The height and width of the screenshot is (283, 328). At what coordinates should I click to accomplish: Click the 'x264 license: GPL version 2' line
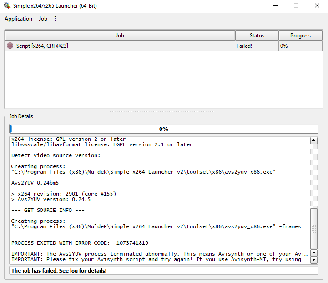(x=69, y=139)
